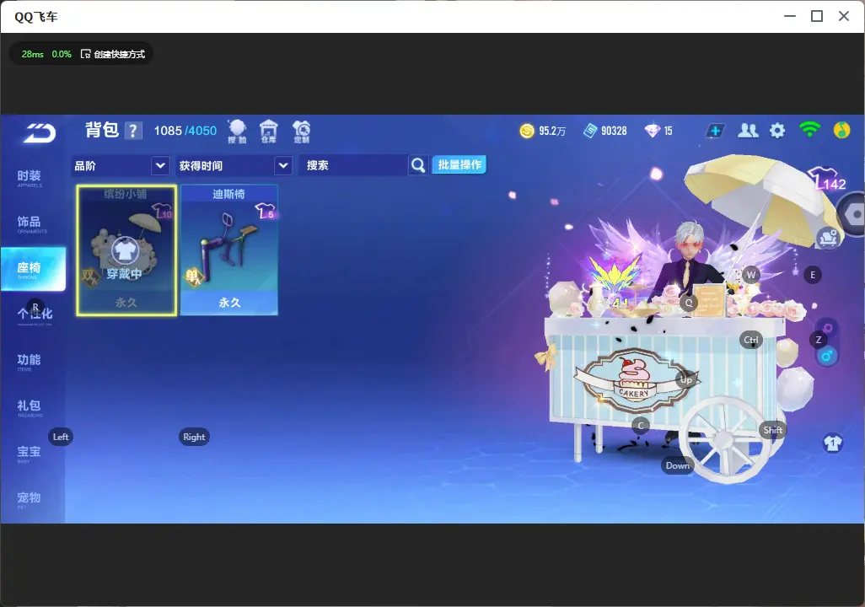Minimize the QQ飞车 window
The image size is (865, 607).
(790, 16)
